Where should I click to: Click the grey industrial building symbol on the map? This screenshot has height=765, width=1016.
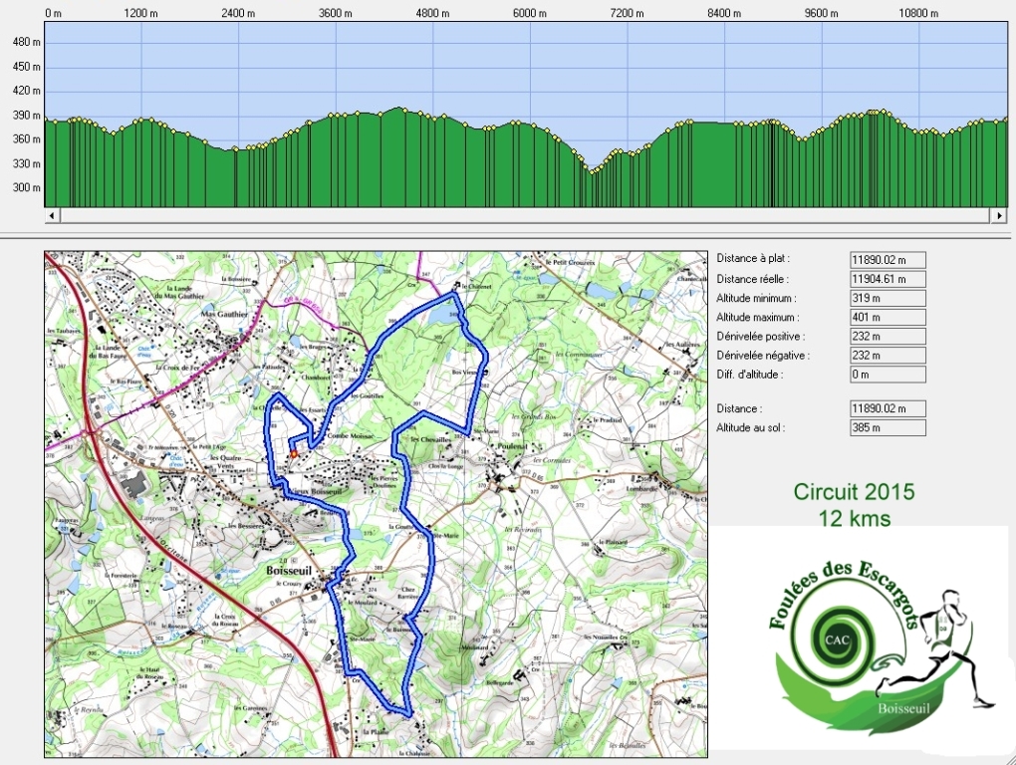pos(133,485)
